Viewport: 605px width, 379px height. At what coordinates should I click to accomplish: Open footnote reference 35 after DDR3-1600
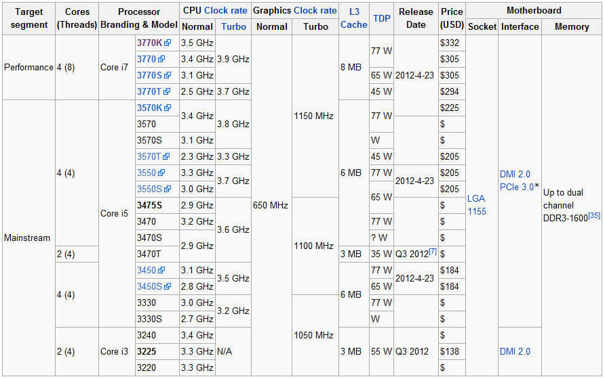point(594,215)
